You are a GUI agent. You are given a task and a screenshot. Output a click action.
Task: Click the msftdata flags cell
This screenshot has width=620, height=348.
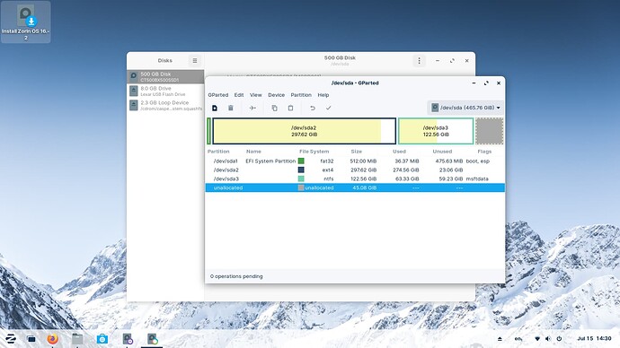tap(477, 178)
